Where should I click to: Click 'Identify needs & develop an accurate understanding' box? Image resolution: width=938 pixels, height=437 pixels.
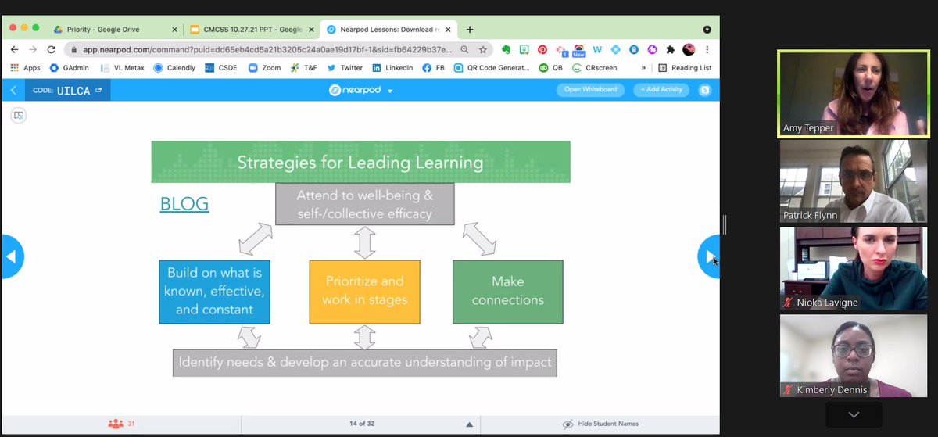365,363
